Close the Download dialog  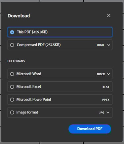point(109,16)
